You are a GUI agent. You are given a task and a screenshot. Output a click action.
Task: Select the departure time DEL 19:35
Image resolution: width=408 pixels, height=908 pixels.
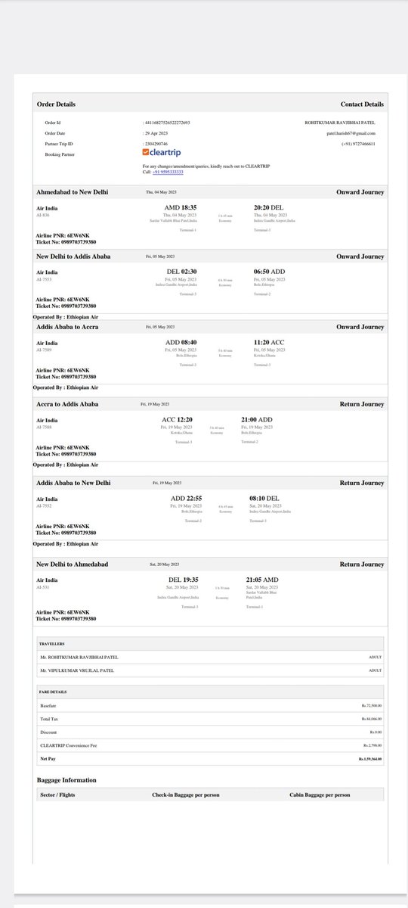(184, 579)
